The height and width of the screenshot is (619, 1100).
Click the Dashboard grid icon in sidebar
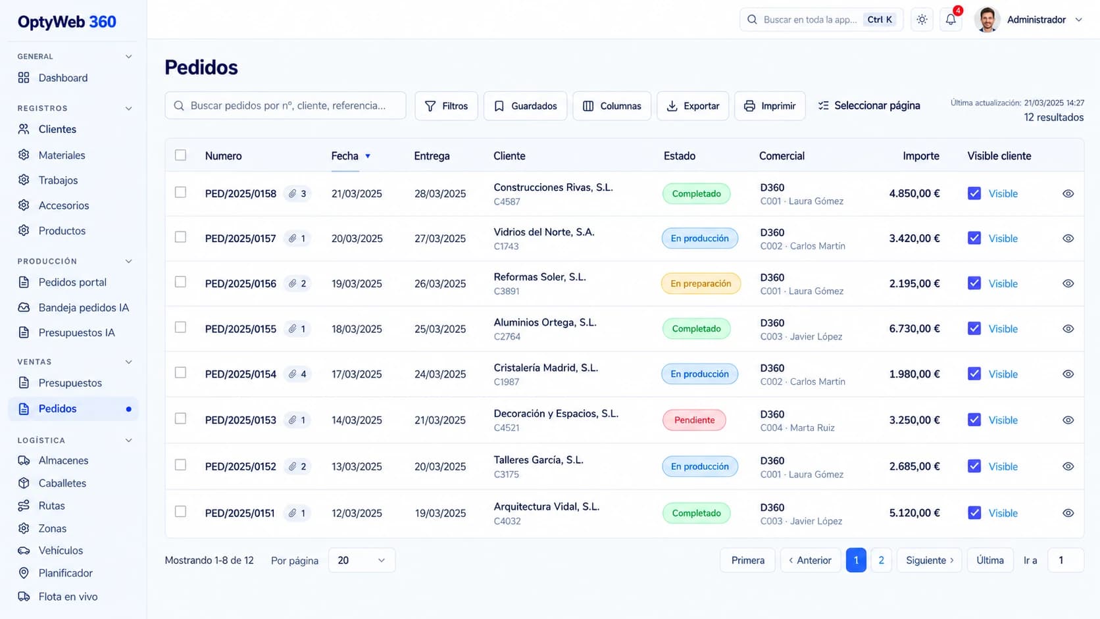point(24,78)
